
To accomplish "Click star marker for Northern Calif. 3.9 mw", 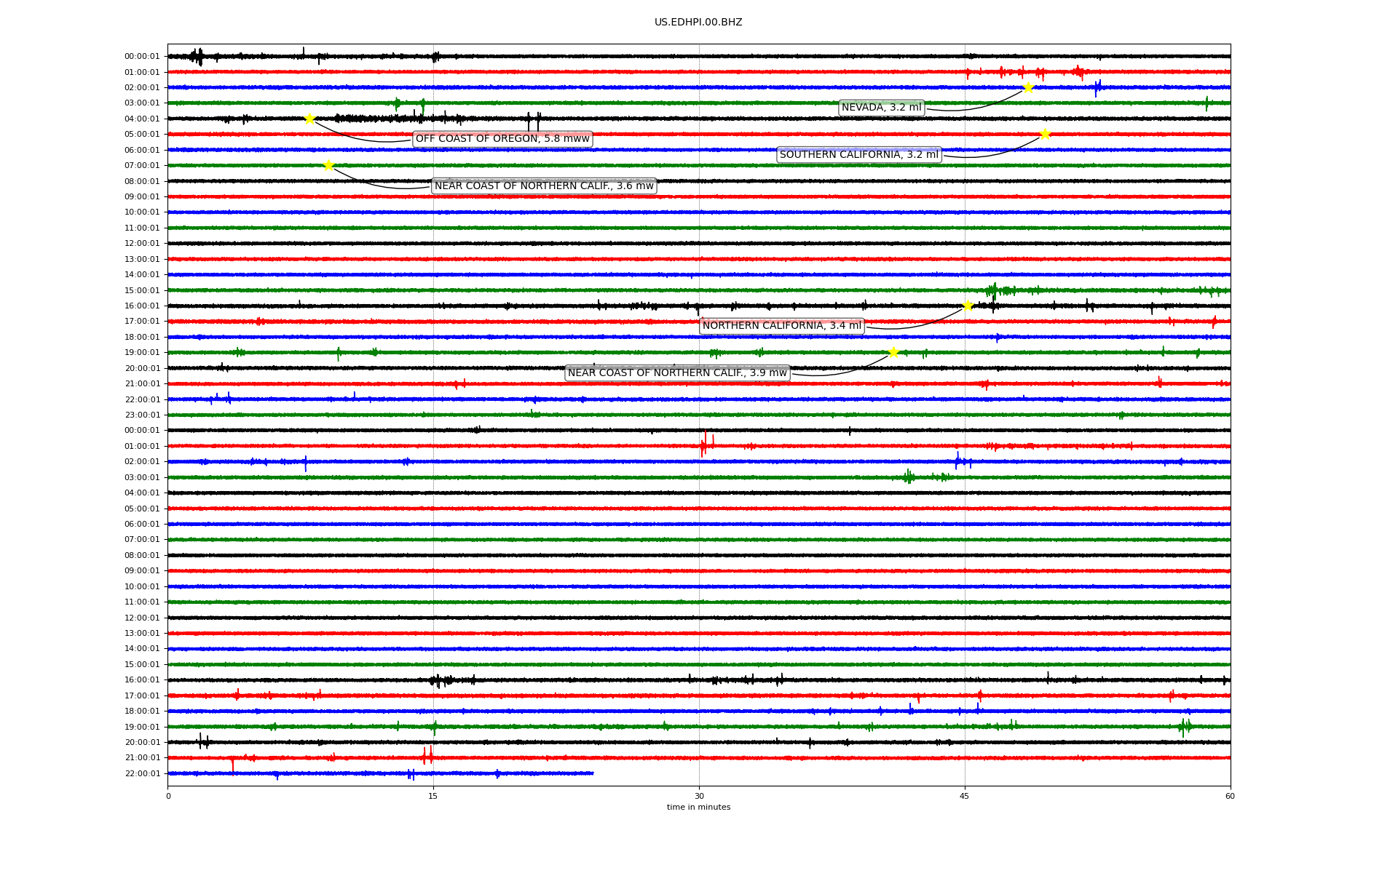I will click(x=893, y=352).
